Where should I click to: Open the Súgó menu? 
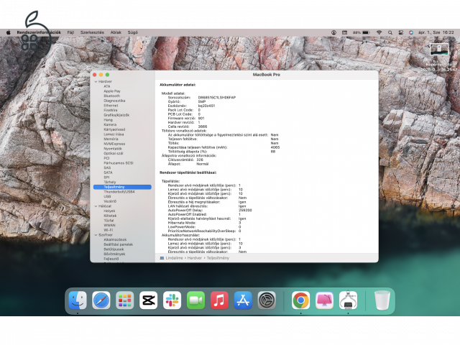[132, 32]
